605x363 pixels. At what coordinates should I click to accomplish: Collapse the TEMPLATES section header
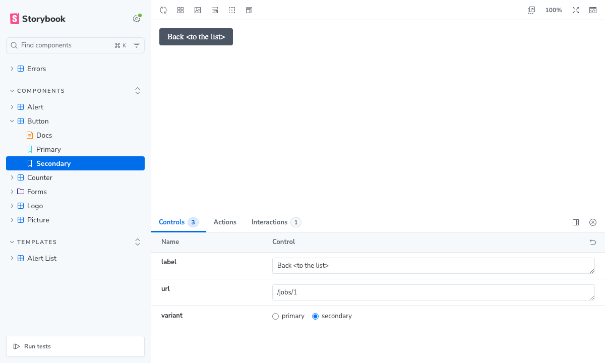click(x=33, y=242)
